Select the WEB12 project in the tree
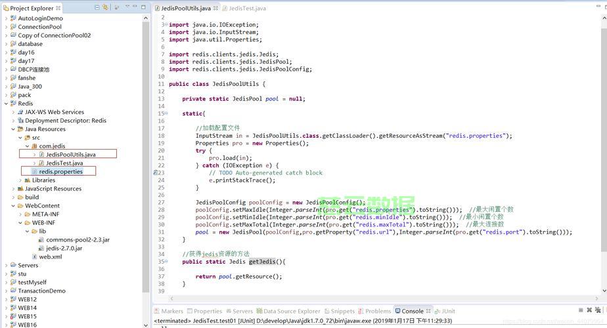Image resolution: width=607 pixels, height=328 pixels. point(27,299)
